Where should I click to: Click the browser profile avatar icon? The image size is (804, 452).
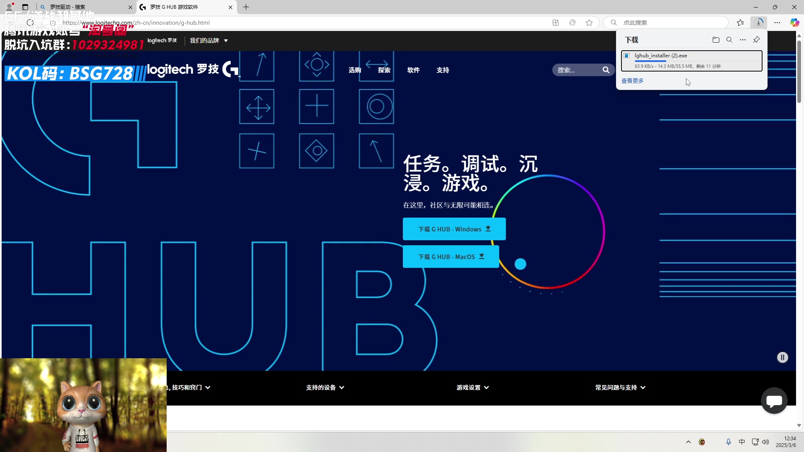(x=9, y=7)
